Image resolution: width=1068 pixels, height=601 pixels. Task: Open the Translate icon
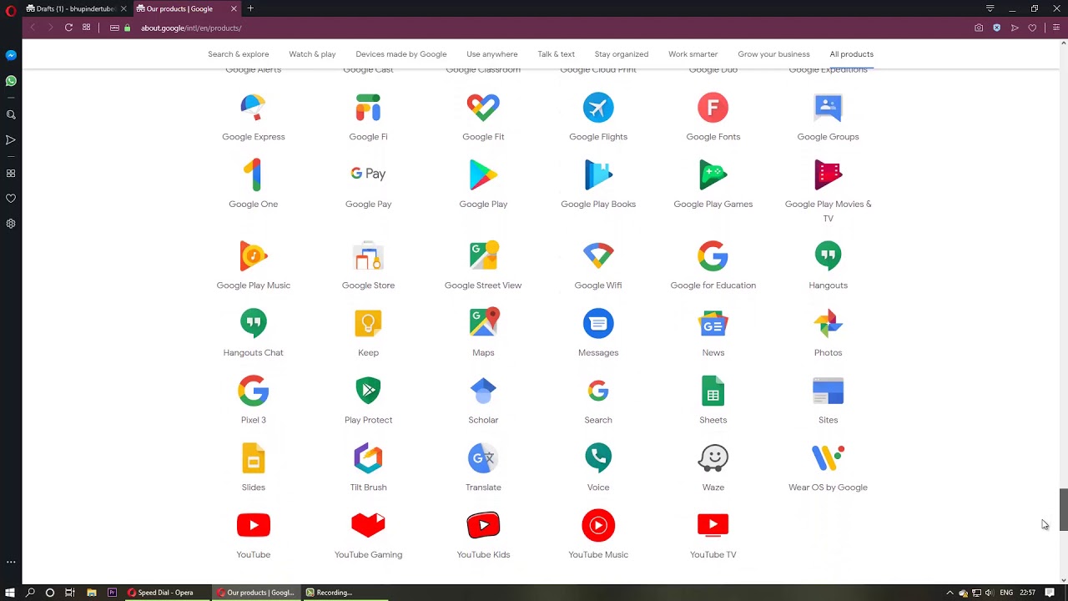click(x=483, y=458)
